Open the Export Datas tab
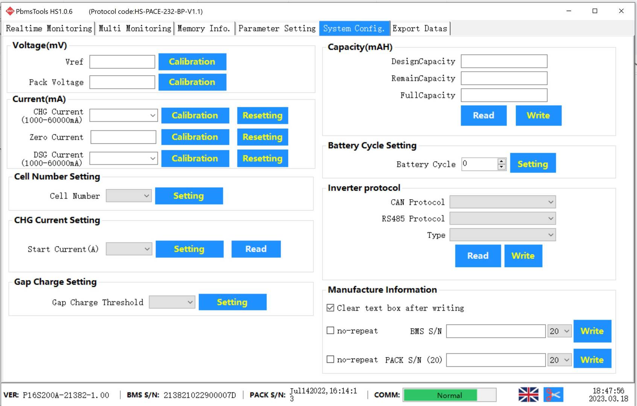The image size is (637, 406). (x=420, y=28)
